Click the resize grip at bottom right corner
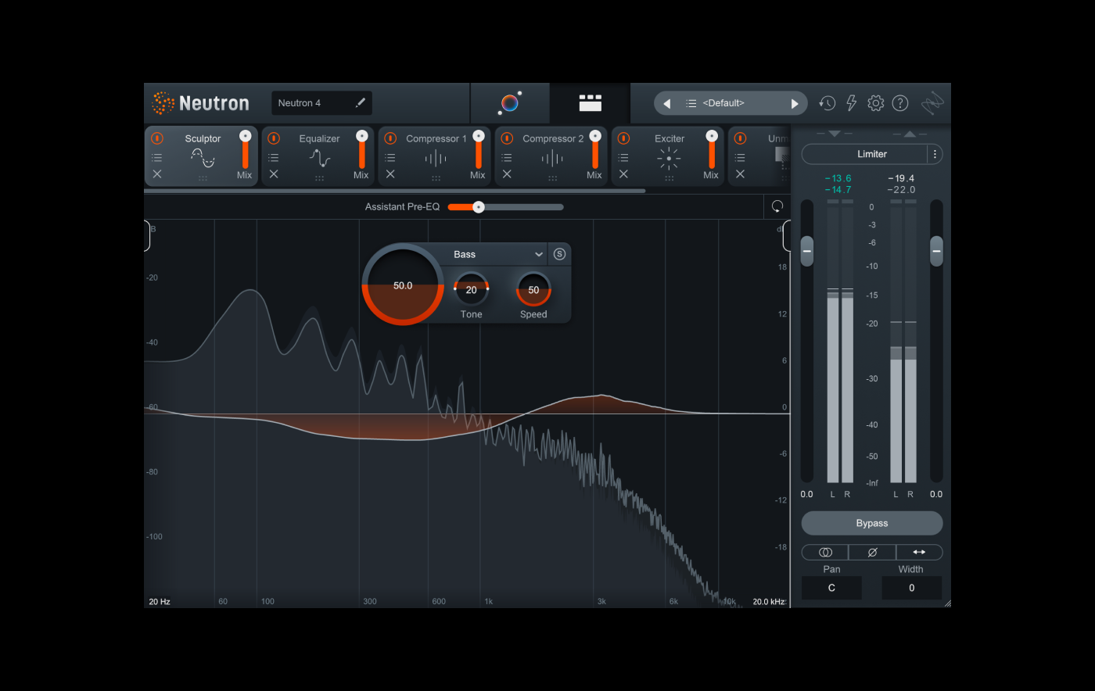 pyautogui.click(x=947, y=603)
